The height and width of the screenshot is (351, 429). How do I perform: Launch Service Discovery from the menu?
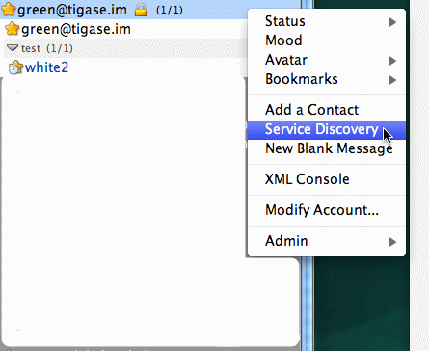coord(327,129)
